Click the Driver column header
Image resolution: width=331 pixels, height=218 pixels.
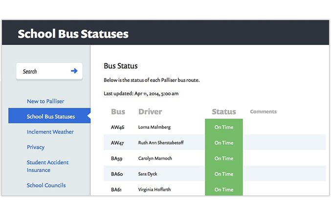[150, 112]
